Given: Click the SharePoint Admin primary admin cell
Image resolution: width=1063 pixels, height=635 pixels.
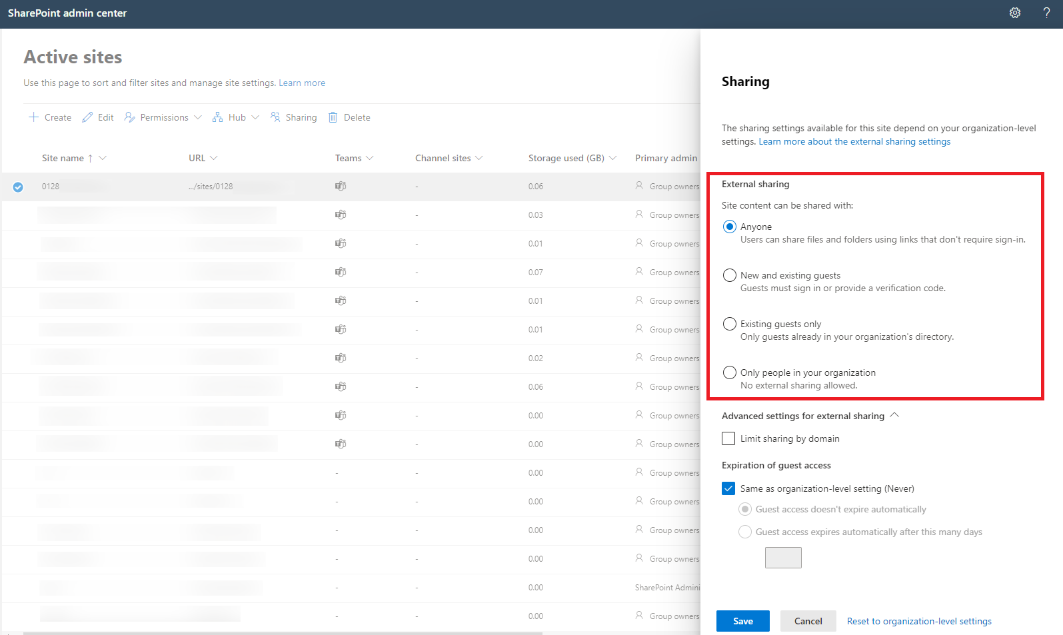Looking at the screenshot, I should (667, 588).
